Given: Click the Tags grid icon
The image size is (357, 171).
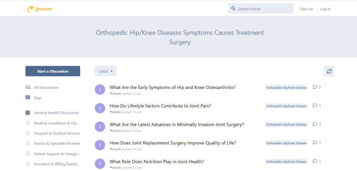Looking at the screenshot, I should pos(28,98).
